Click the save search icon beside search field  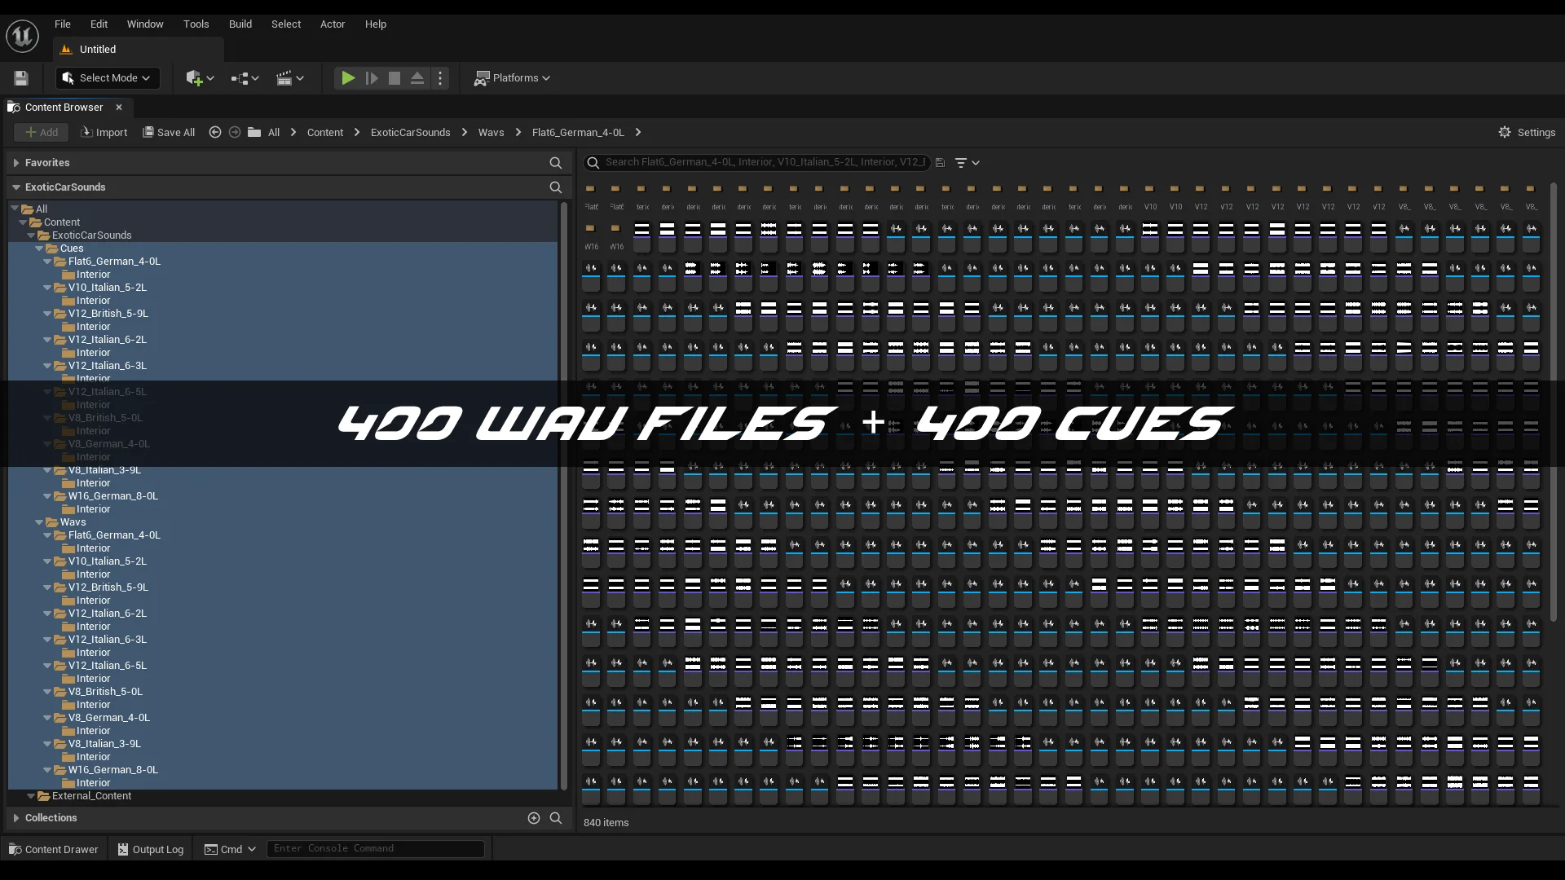pyautogui.click(x=940, y=163)
